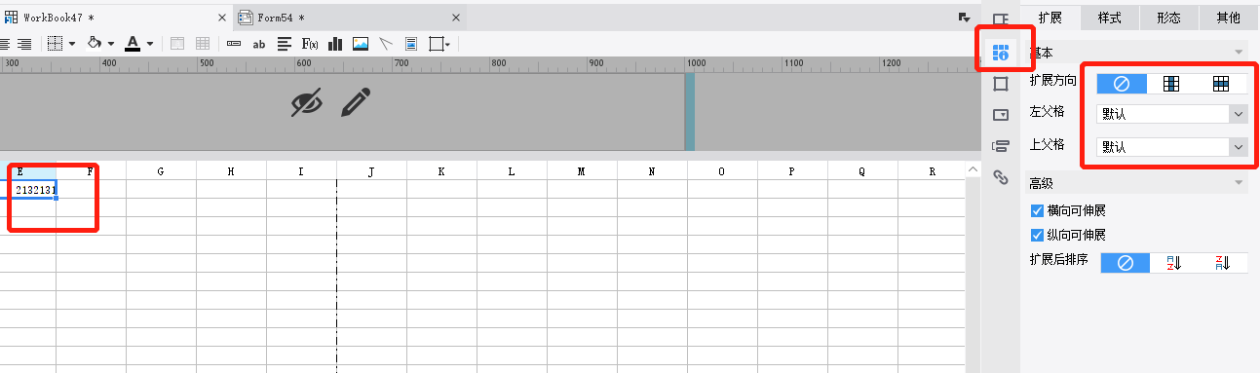1260x373 pixels.
Task: Click the pencil edit icon
Action: click(356, 102)
